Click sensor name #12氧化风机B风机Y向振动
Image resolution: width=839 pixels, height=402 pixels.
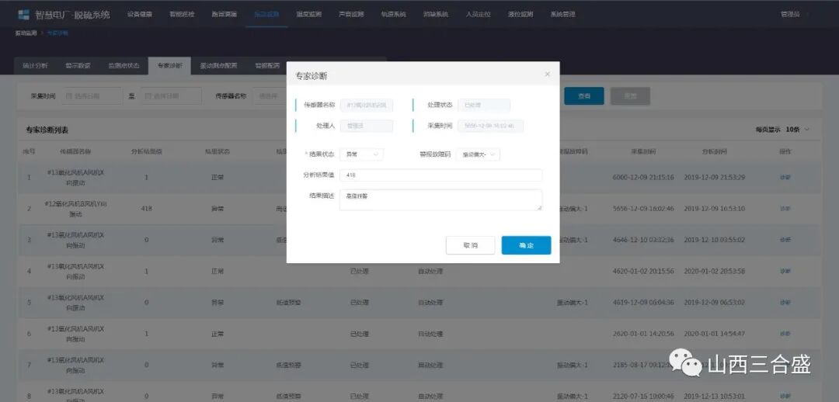[x=75, y=209]
